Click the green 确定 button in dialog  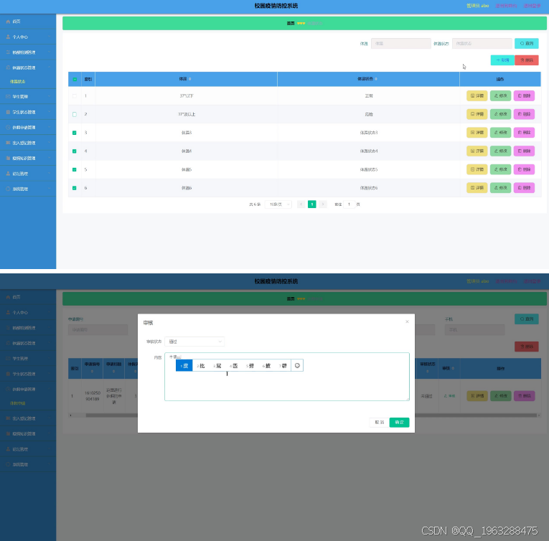pos(399,422)
